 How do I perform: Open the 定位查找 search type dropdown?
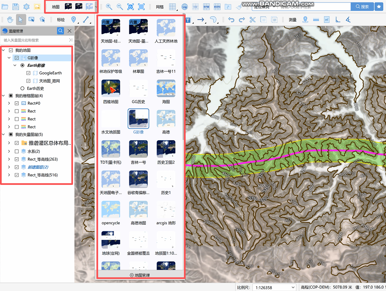click(x=264, y=7)
